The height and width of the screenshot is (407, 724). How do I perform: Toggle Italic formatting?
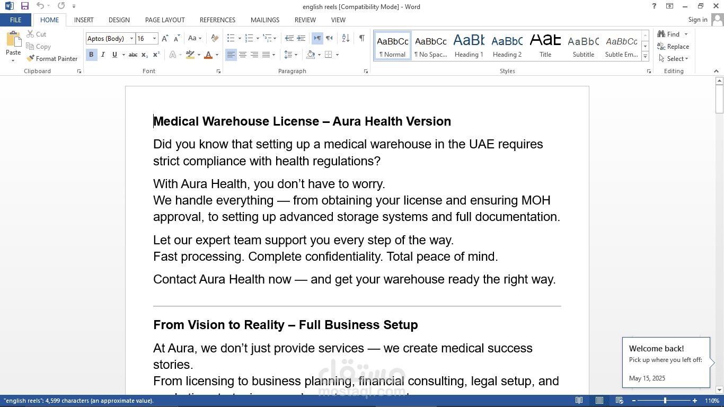point(103,55)
